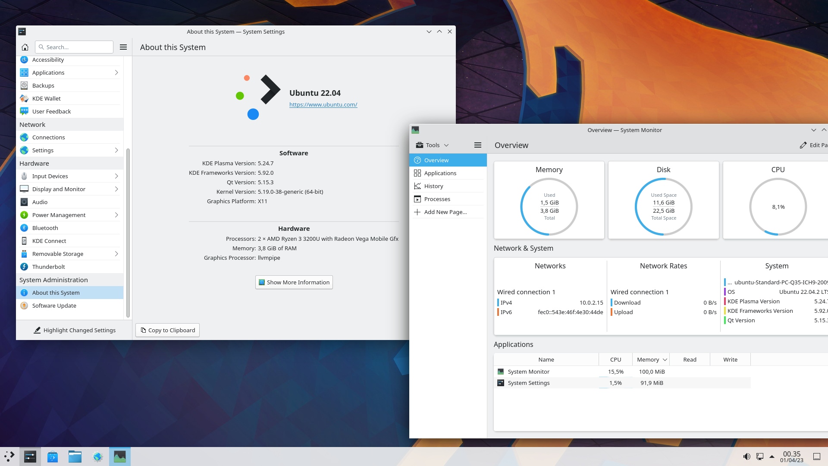
Task: Click the 'Wired connection 1' label under Networks
Action: pos(526,292)
